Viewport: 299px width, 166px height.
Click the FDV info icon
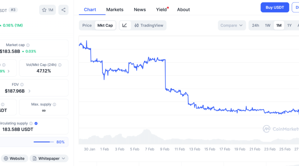22,85
